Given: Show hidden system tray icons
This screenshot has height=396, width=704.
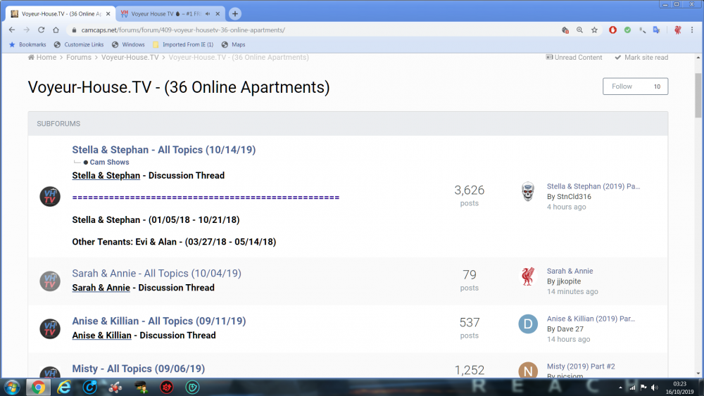Looking at the screenshot, I should [619, 388].
